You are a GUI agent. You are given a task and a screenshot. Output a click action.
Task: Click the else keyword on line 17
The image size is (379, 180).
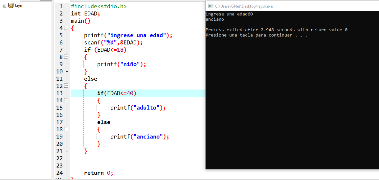104,122
